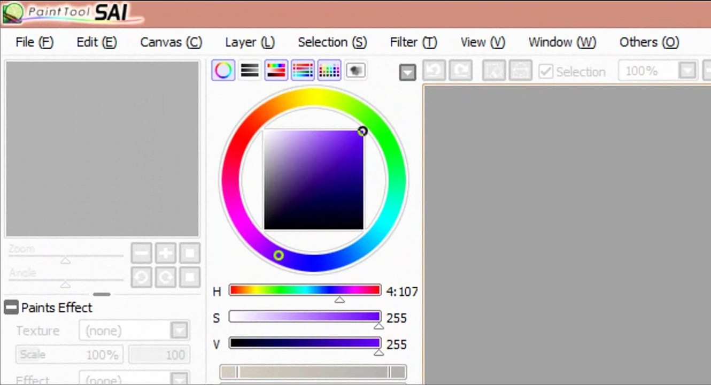Image resolution: width=711 pixels, height=385 pixels.
Task: Toggle the RGB Slider panel icon
Action: pyautogui.click(x=250, y=70)
